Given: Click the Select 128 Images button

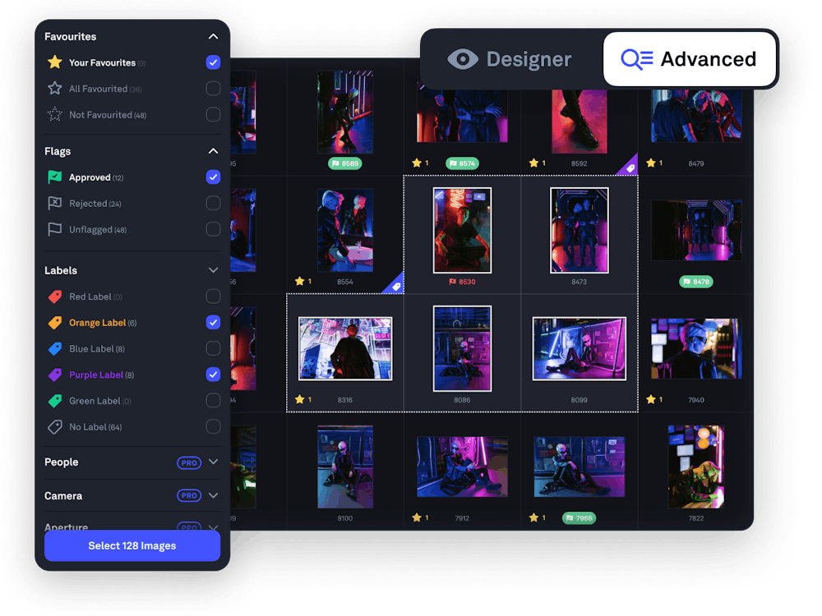Looking at the screenshot, I should coord(132,545).
